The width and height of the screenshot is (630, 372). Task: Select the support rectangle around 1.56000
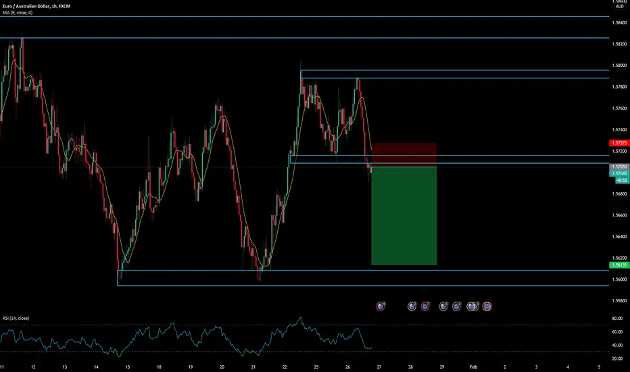[363, 278]
